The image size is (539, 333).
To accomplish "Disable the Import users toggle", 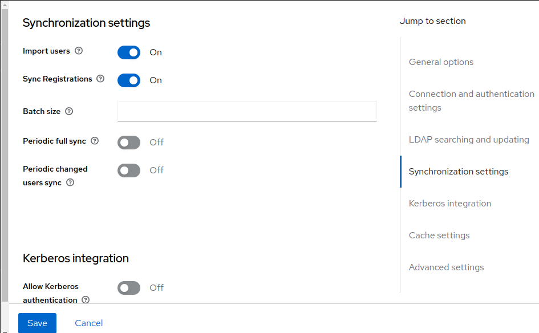I will pyautogui.click(x=128, y=52).
